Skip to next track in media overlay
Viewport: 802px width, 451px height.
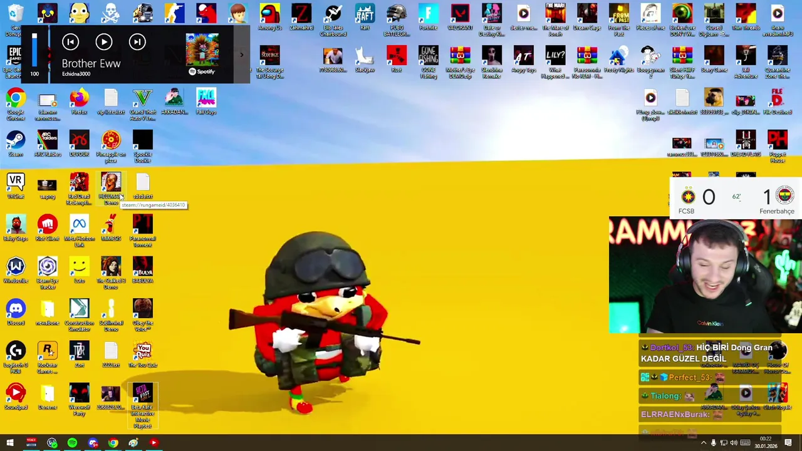(137, 42)
